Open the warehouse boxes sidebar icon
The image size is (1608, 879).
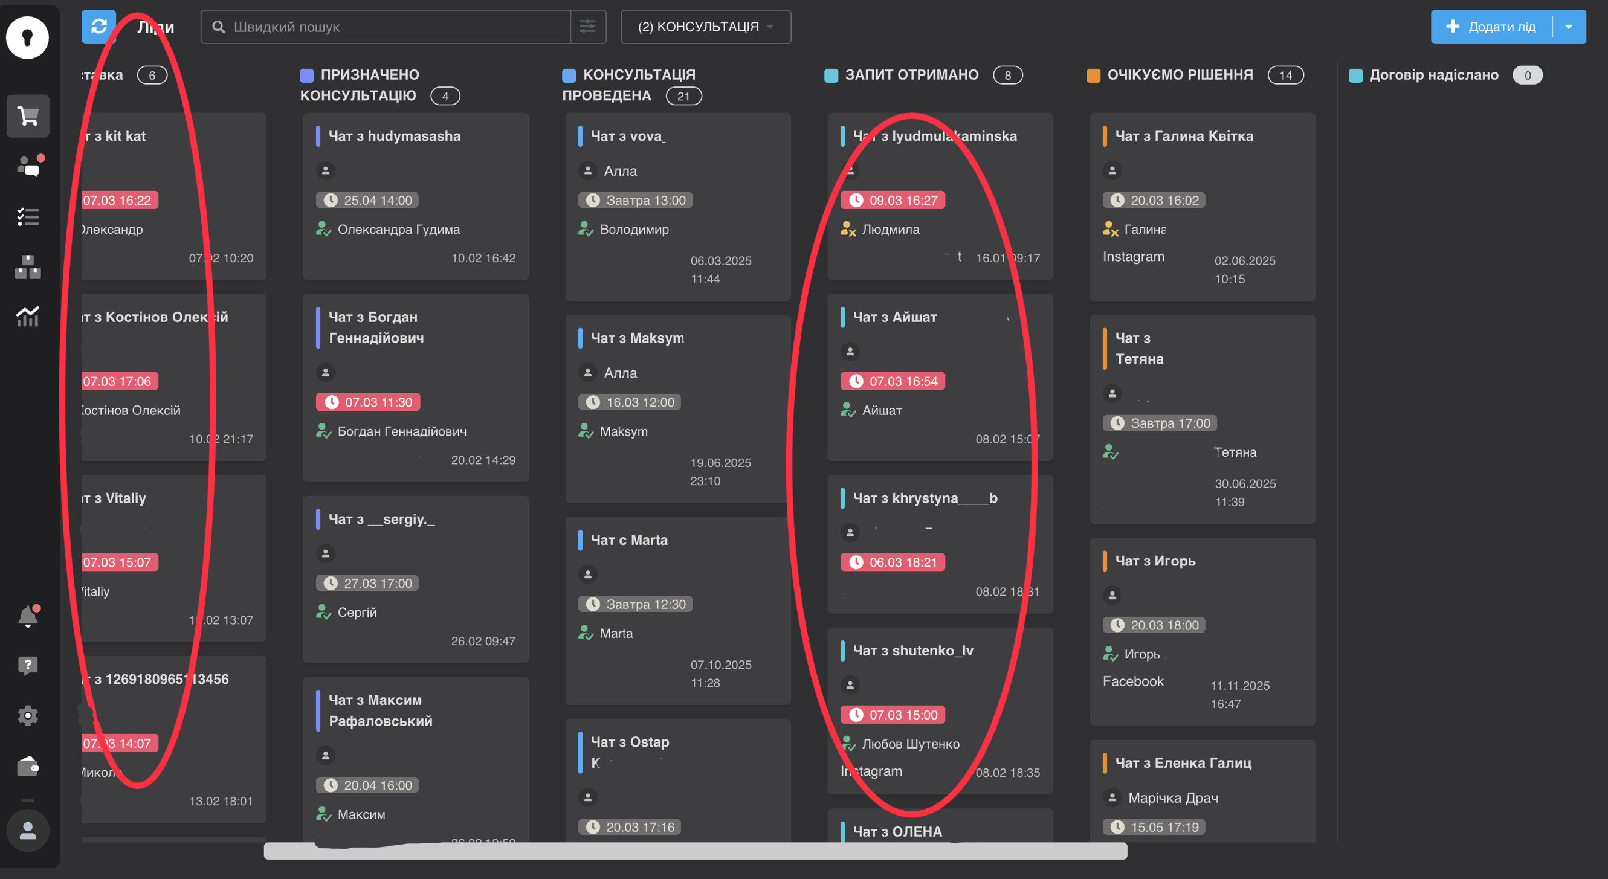click(28, 267)
